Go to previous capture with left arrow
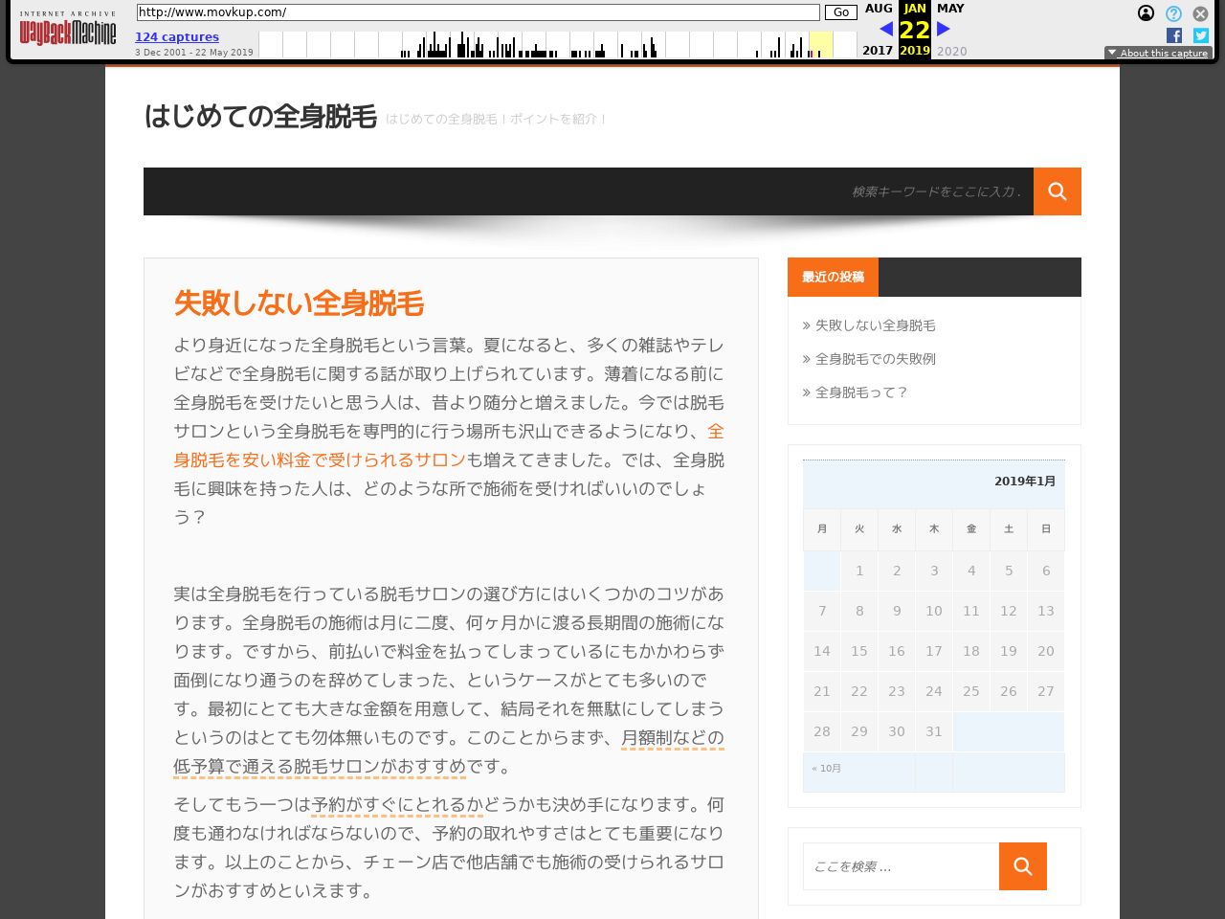 tap(885, 29)
